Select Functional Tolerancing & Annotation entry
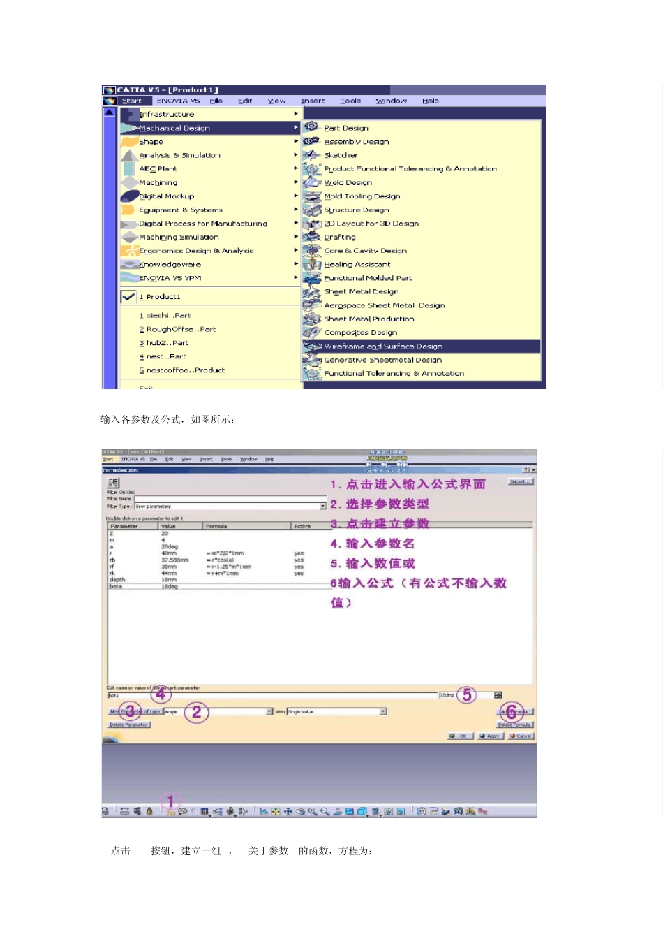 394,373
